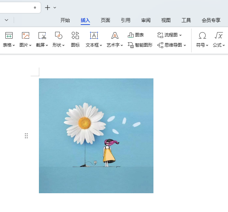Insert a Chart (图表)
The width and height of the screenshot is (228, 212).
click(x=136, y=35)
